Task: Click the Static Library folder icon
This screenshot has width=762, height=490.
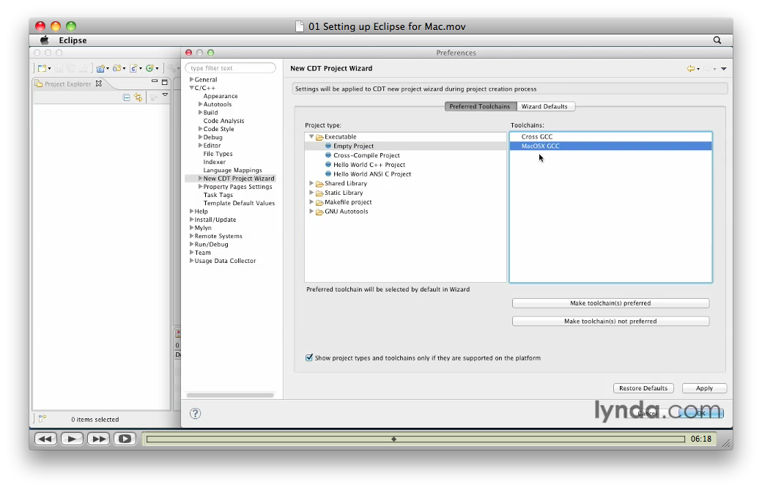Action: (x=319, y=193)
